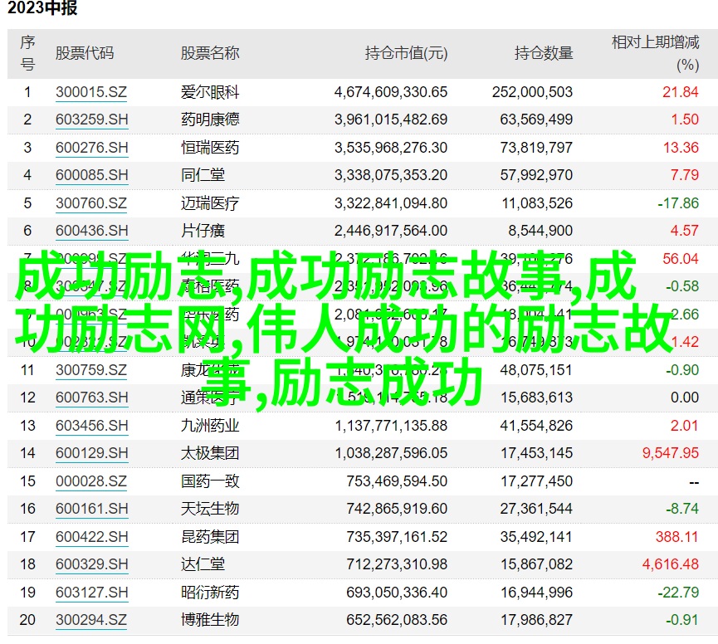This screenshot has width=718, height=644.
Task: Select the stock name 迈瑞医疗
Action: (x=210, y=203)
